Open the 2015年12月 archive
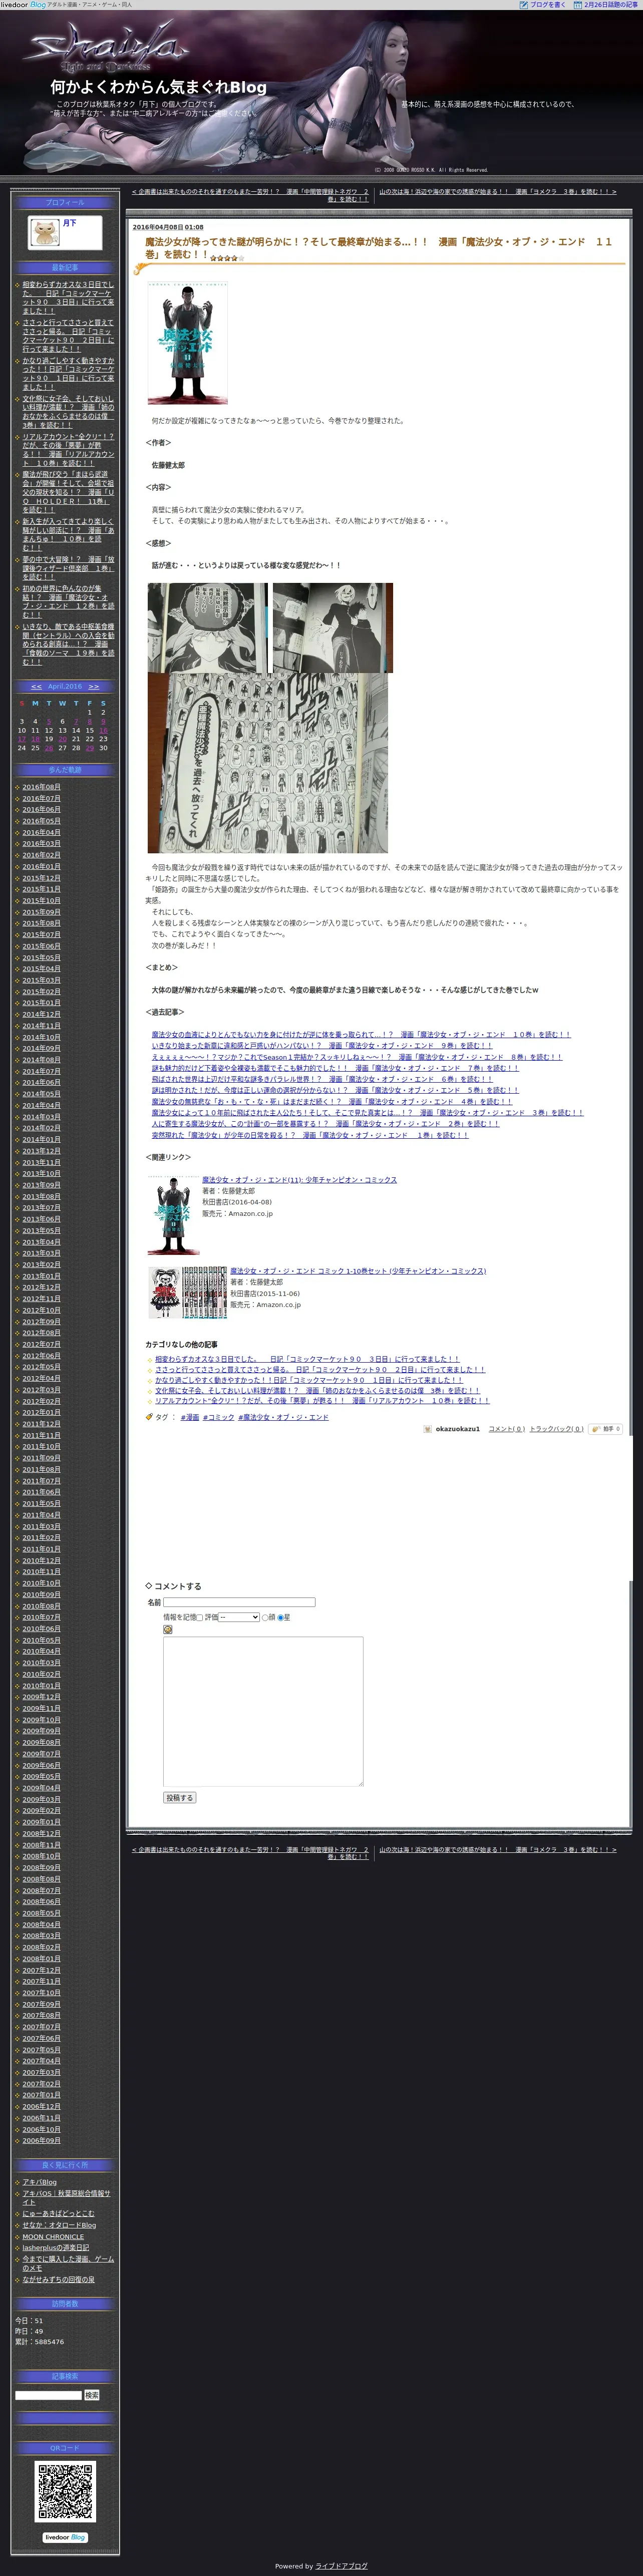Screen dimensions: 643x2576 tap(41, 878)
